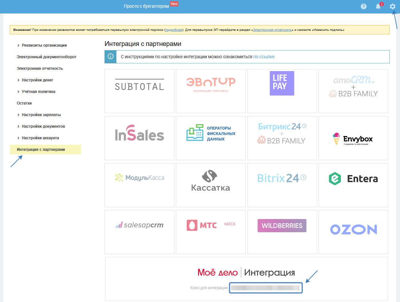Viewport: 400px width, 302px height.
Task: Choose the InSales integration tile
Action: point(140,138)
